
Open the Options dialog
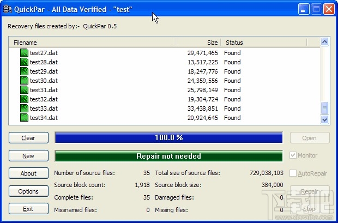[28, 191]
